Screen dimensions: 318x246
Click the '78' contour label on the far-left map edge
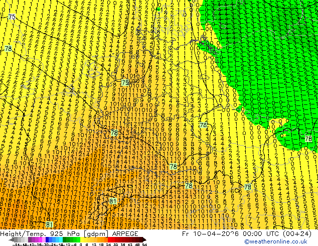8,49
